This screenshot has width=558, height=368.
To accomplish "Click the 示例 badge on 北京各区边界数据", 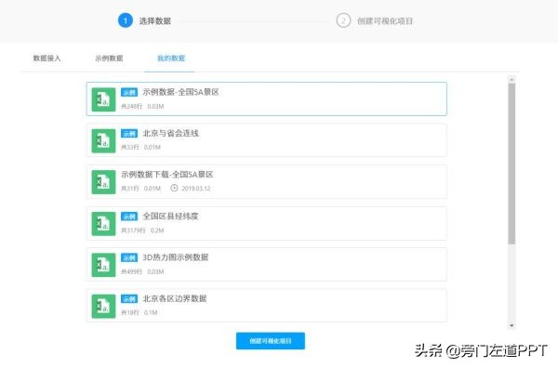I will [129, 298].
